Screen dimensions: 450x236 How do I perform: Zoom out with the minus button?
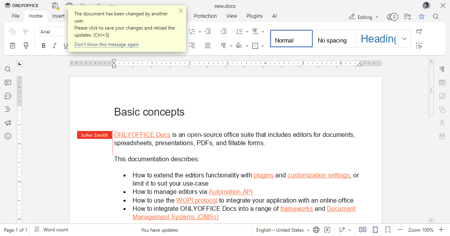pos(400,230)
